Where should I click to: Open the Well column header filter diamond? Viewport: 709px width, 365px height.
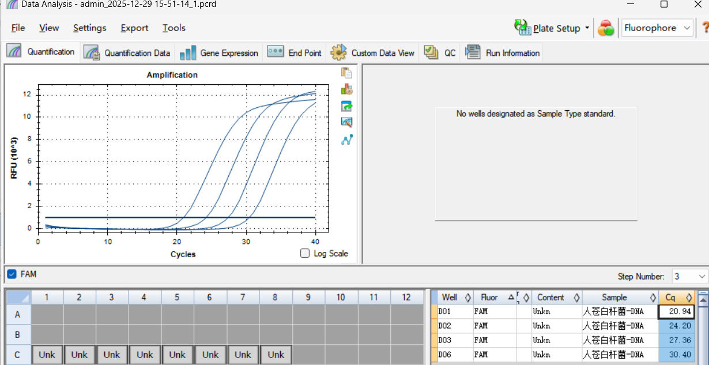pyautogui.click(x=468, y=298)
